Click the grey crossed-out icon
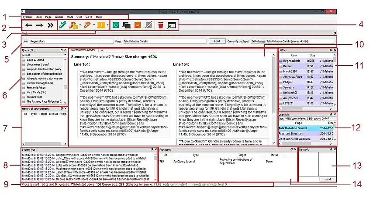Image resolution: width=373 pixels, height=197 pixels. point(149,25)
